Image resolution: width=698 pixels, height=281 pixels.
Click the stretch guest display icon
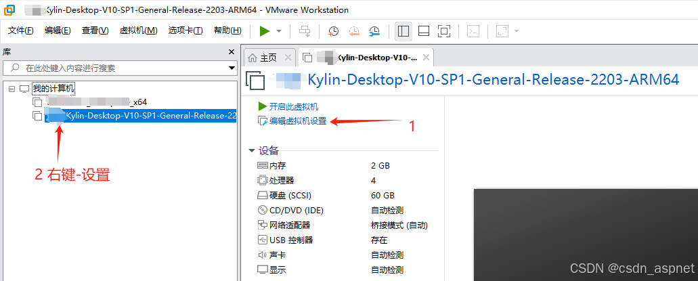502,30
